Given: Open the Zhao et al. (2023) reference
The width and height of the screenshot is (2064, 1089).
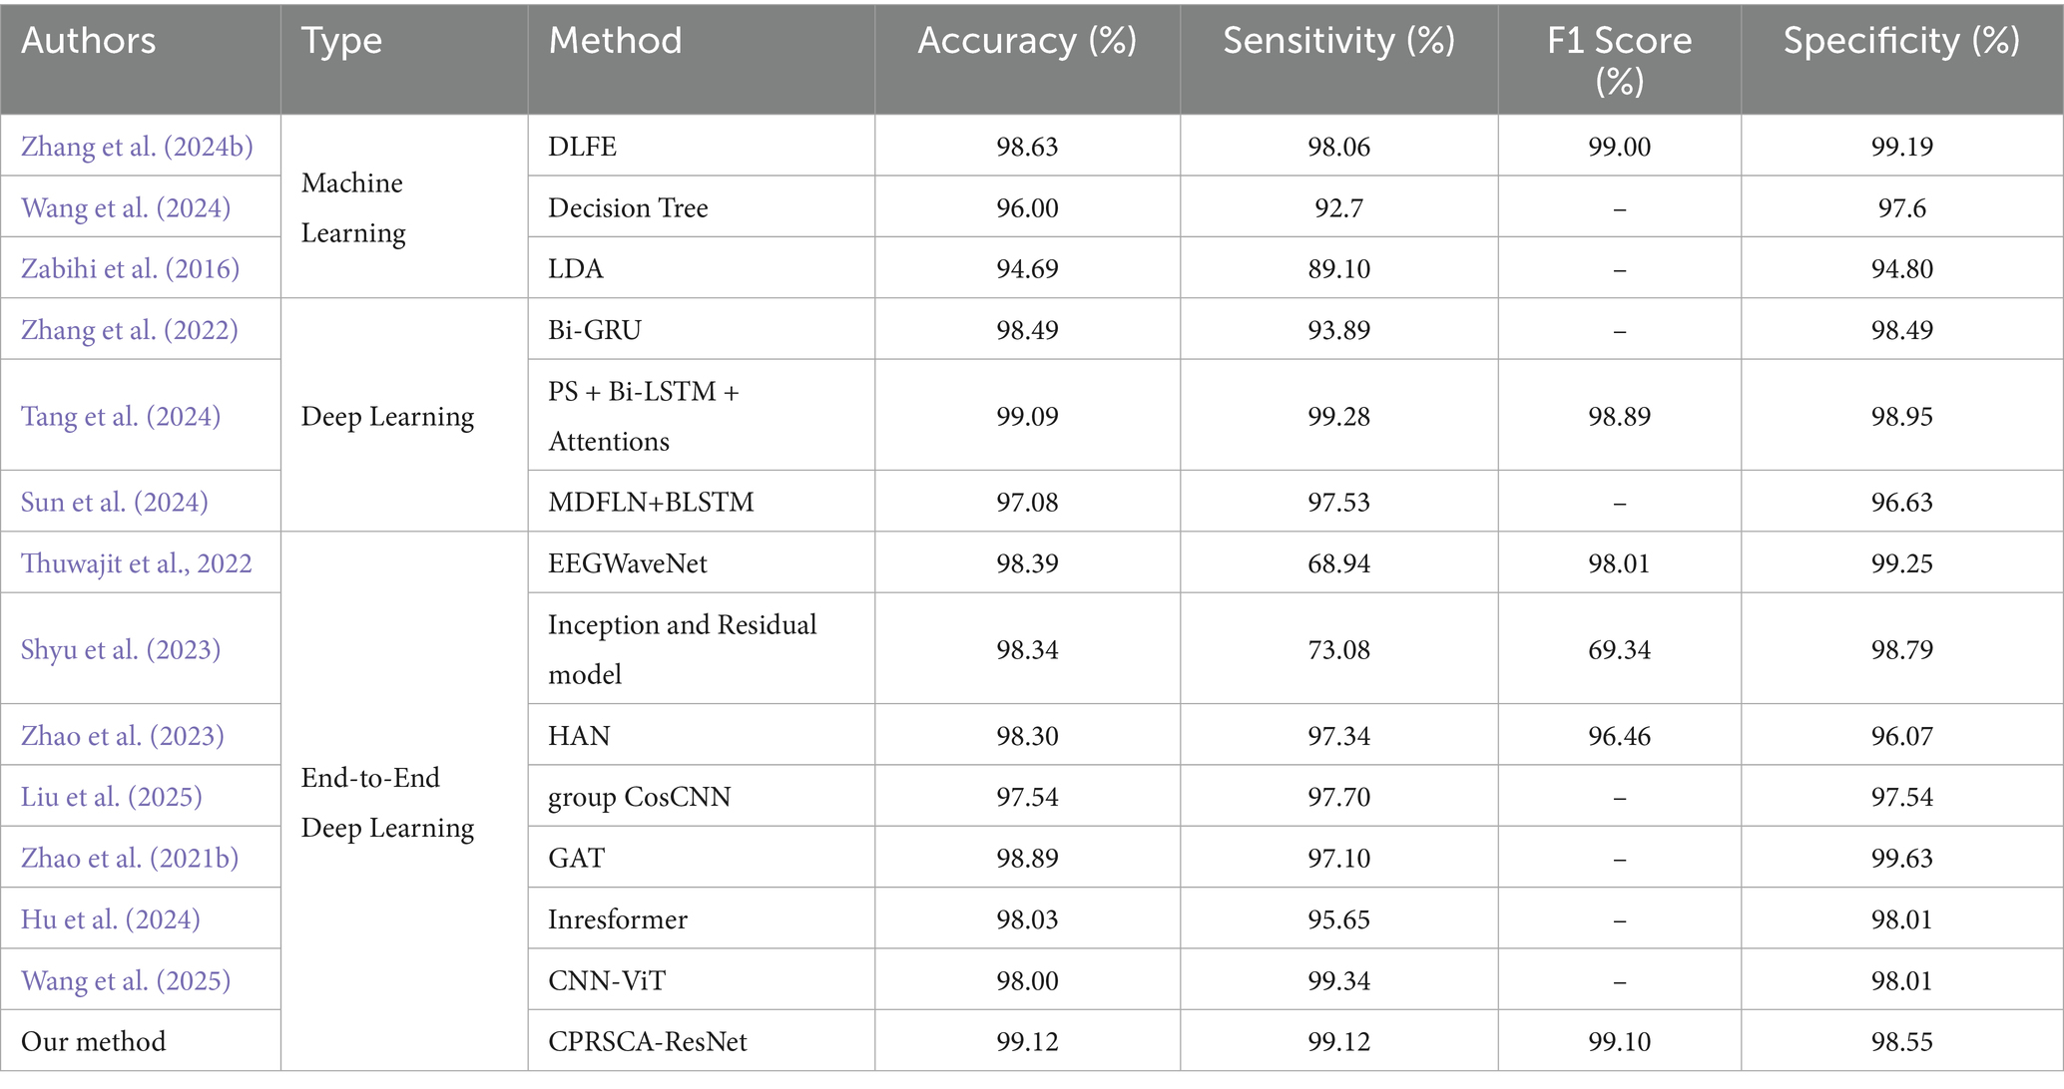Looking at the screenshot, I should 123,736.
